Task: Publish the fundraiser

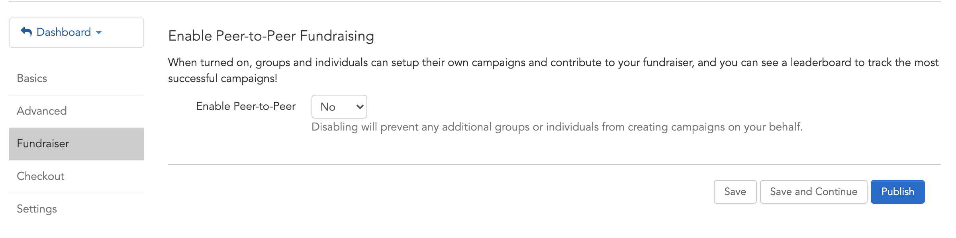Action: click(897, 192)
